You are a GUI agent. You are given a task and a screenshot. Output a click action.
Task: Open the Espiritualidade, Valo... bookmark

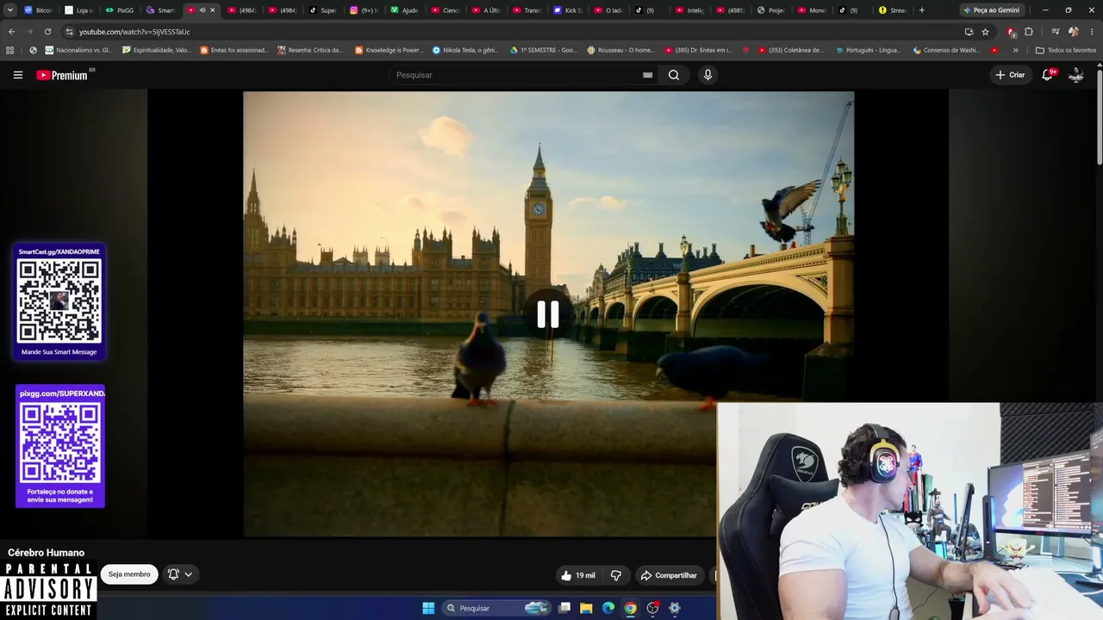click(157, 50)
